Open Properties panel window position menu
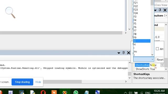Viewport: 168px width, 94px height. [x=155, y=10]
